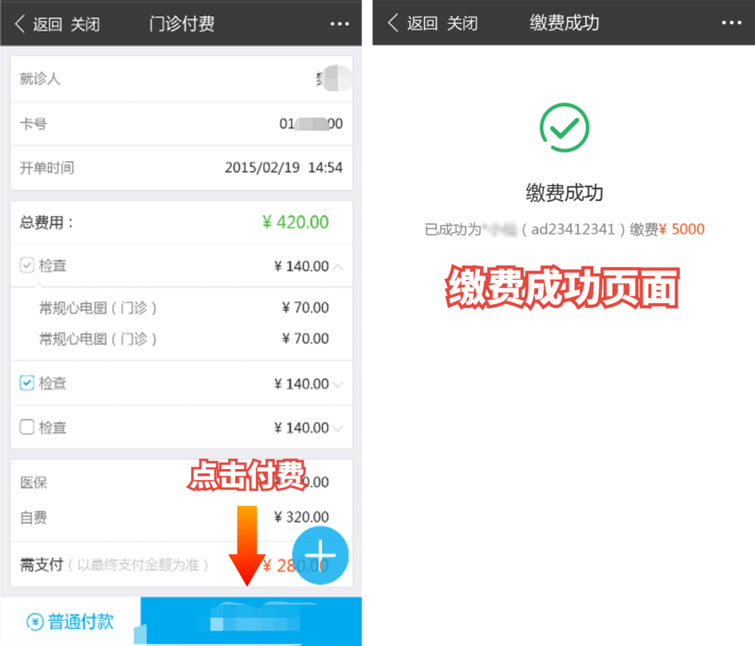Screen dimensions: 755x646
Task: Tap the blue floating plus button
Action: pyautogui.click(x=320, y=555)
